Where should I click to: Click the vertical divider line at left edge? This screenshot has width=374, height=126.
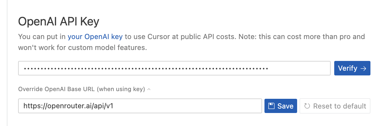click(7, 63)
